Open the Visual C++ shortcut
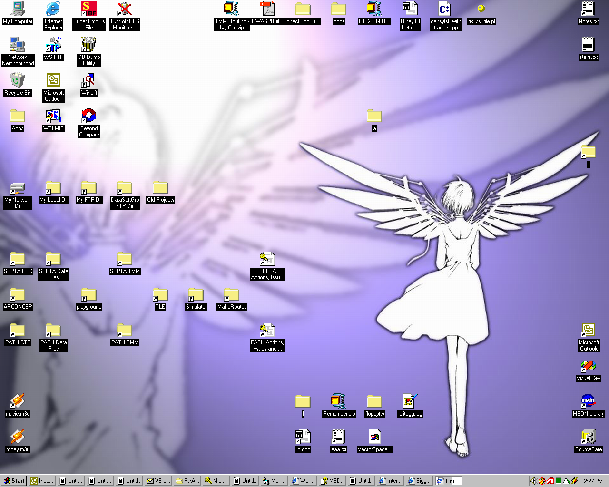The height and width of the screenshot is (487, 609). pyautogui.click(x=589, y=366)
